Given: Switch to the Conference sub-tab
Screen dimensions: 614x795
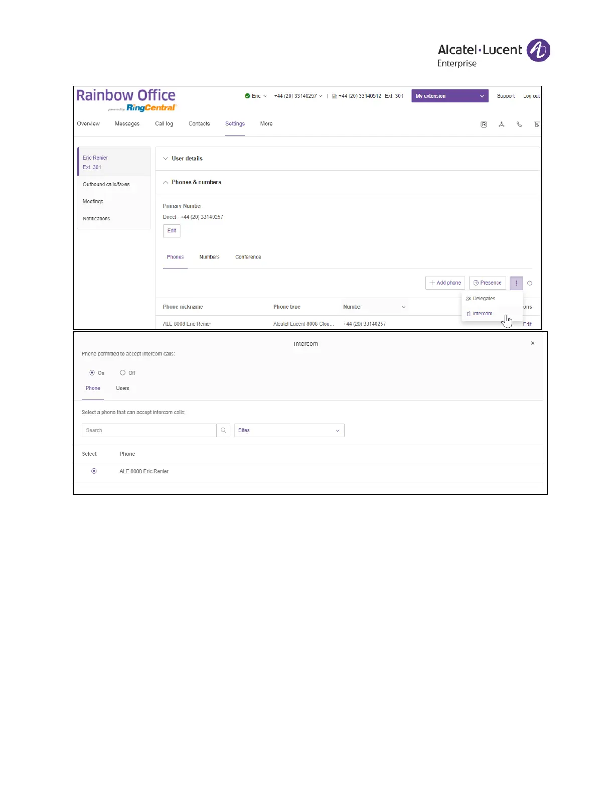Looking at the screenshot, I should point(248,257).
